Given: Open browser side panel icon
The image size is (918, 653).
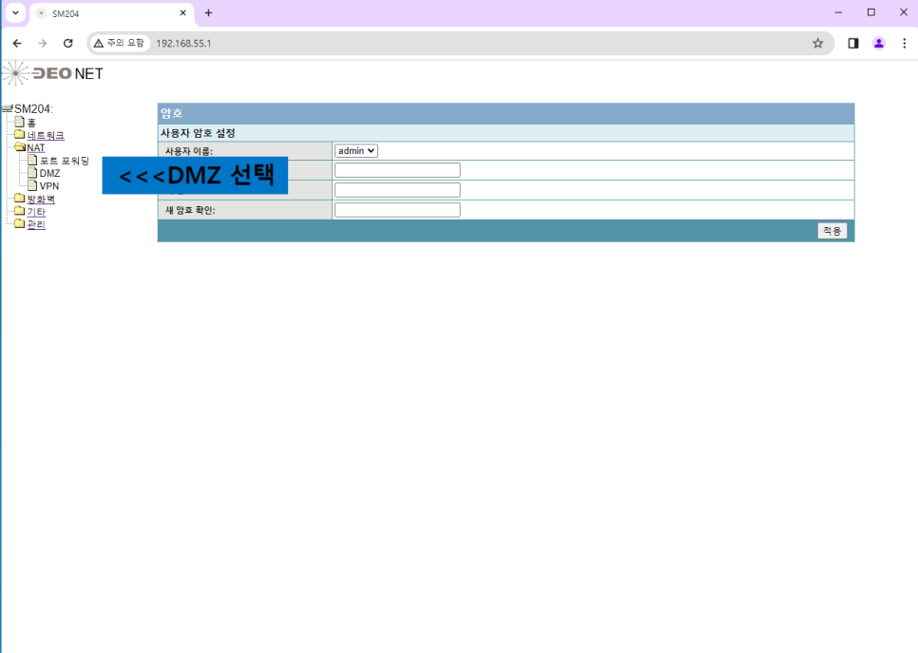Looking at the screenshot, I should 853,44.
